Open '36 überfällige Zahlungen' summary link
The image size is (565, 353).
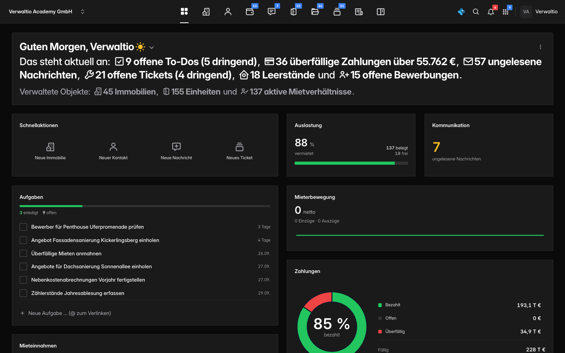click(x=360, y=62)
